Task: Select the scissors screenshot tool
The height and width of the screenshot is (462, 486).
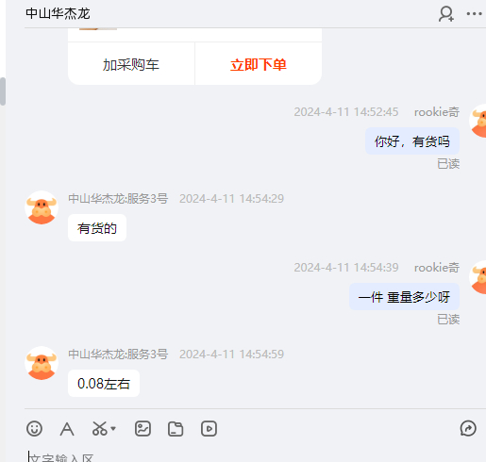Action: click(x=99, y=429)
